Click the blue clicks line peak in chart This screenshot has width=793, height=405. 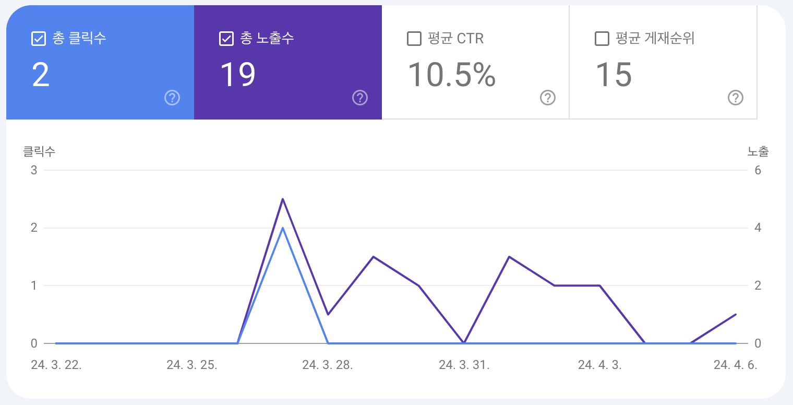pos(282,228)
